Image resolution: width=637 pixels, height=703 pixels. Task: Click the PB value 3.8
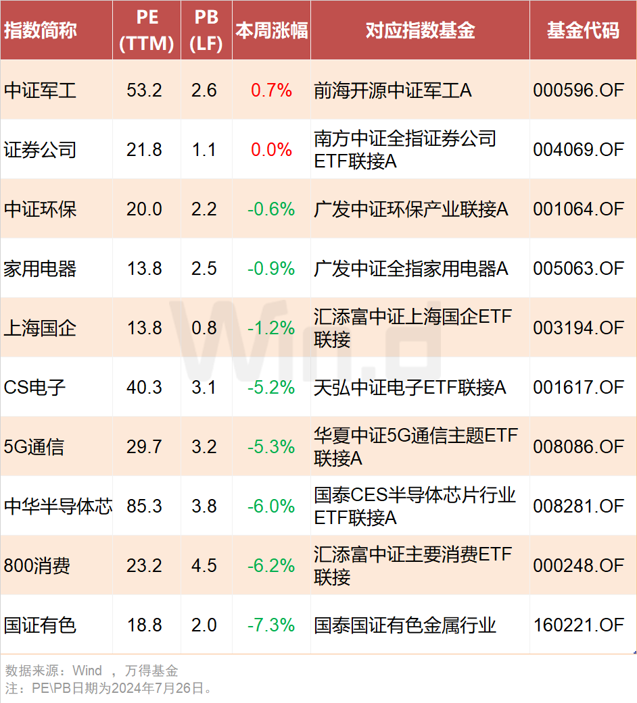point(204,506)
